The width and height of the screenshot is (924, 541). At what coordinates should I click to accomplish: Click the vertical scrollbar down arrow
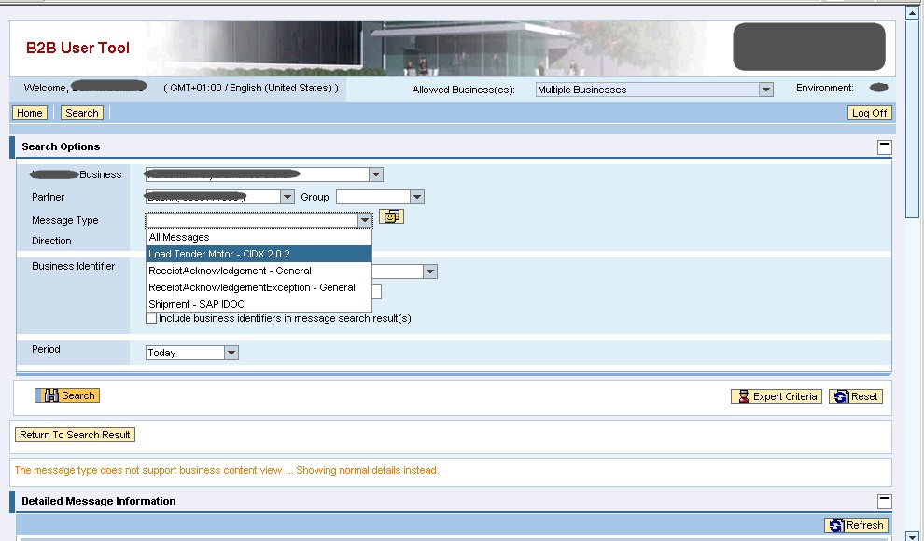[x=912, y=535]
